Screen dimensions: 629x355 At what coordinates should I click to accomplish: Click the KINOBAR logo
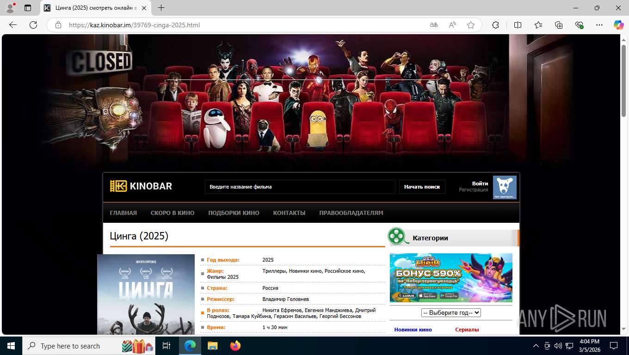141,186
